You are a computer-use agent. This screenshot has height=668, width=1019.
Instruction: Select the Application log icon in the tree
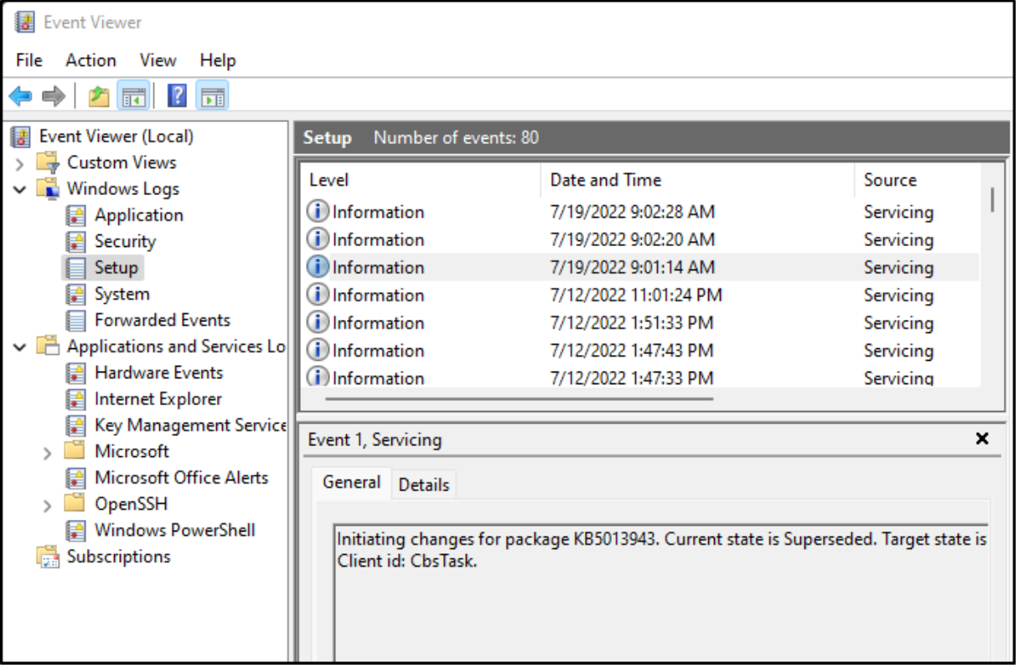(x=76, y=215)
